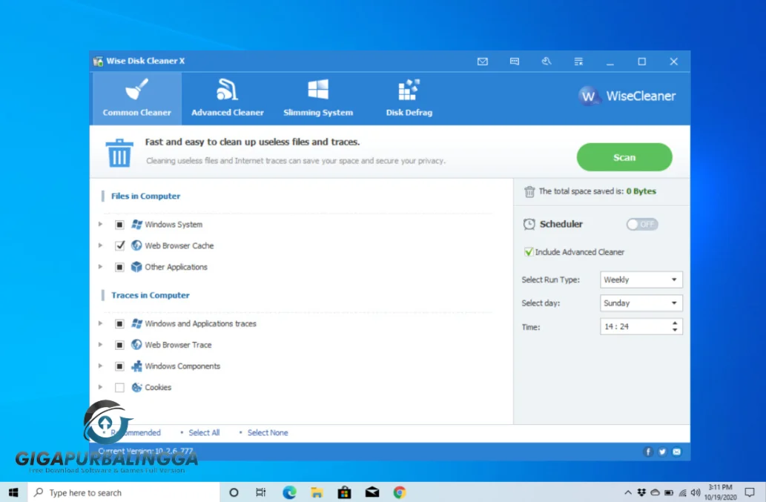Expand the Windows System tree node
Image resolution: width=766 pixels, height=502 pixels.
(x=100, y=224)
